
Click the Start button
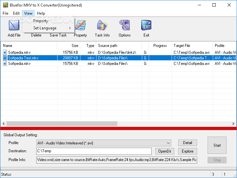[217, 145]
